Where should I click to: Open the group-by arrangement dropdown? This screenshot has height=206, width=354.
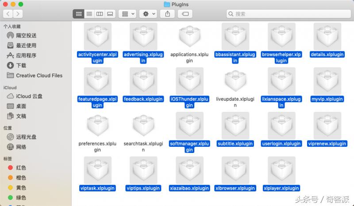127,14
